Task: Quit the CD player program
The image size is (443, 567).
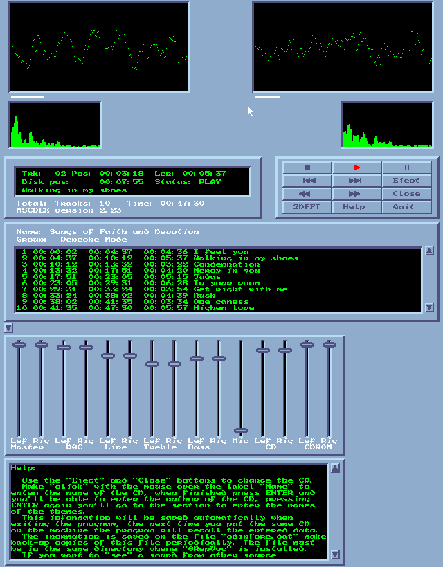Action: point(406,207)
